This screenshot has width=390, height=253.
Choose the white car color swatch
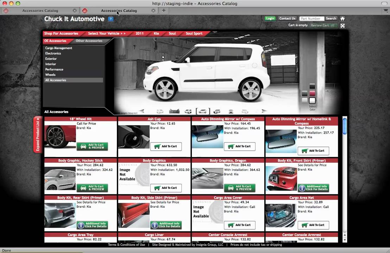(x=312, y=100)
